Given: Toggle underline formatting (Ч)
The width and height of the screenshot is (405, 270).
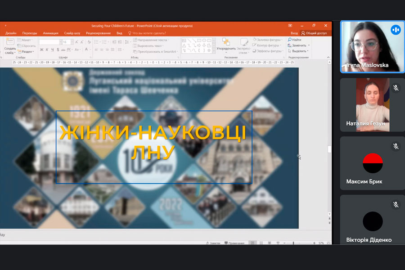Looking at the screenshot, I should click(53, 50).
